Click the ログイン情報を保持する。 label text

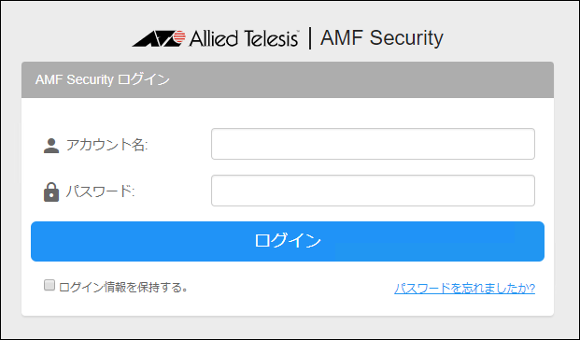click(x=123, y=287)
